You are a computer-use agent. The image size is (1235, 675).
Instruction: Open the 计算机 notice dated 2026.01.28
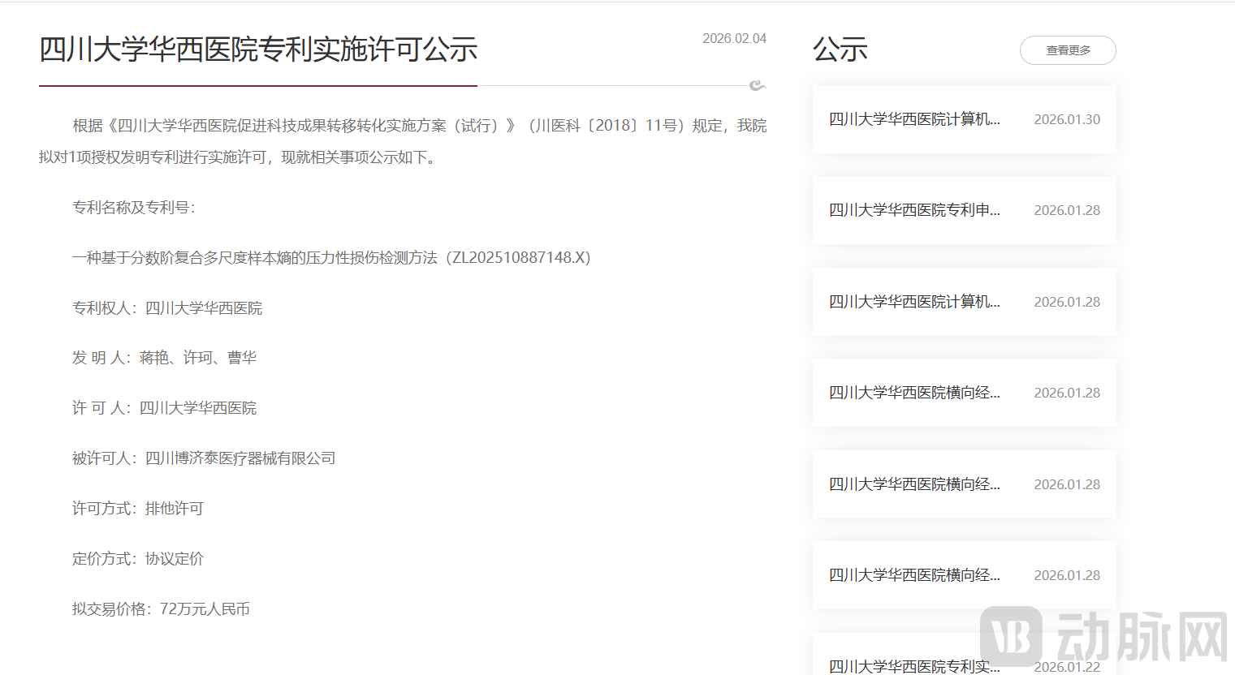(914, 302)
